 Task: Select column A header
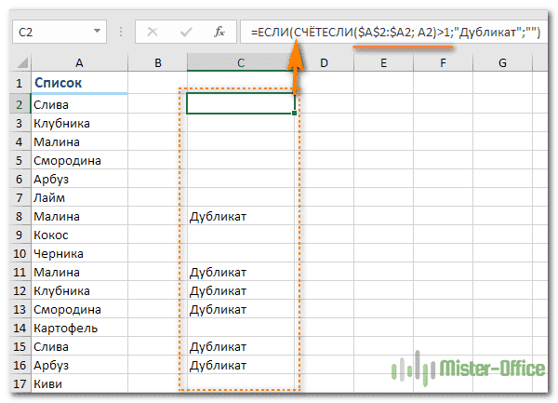pyautogui.click(x=79, y=63)
